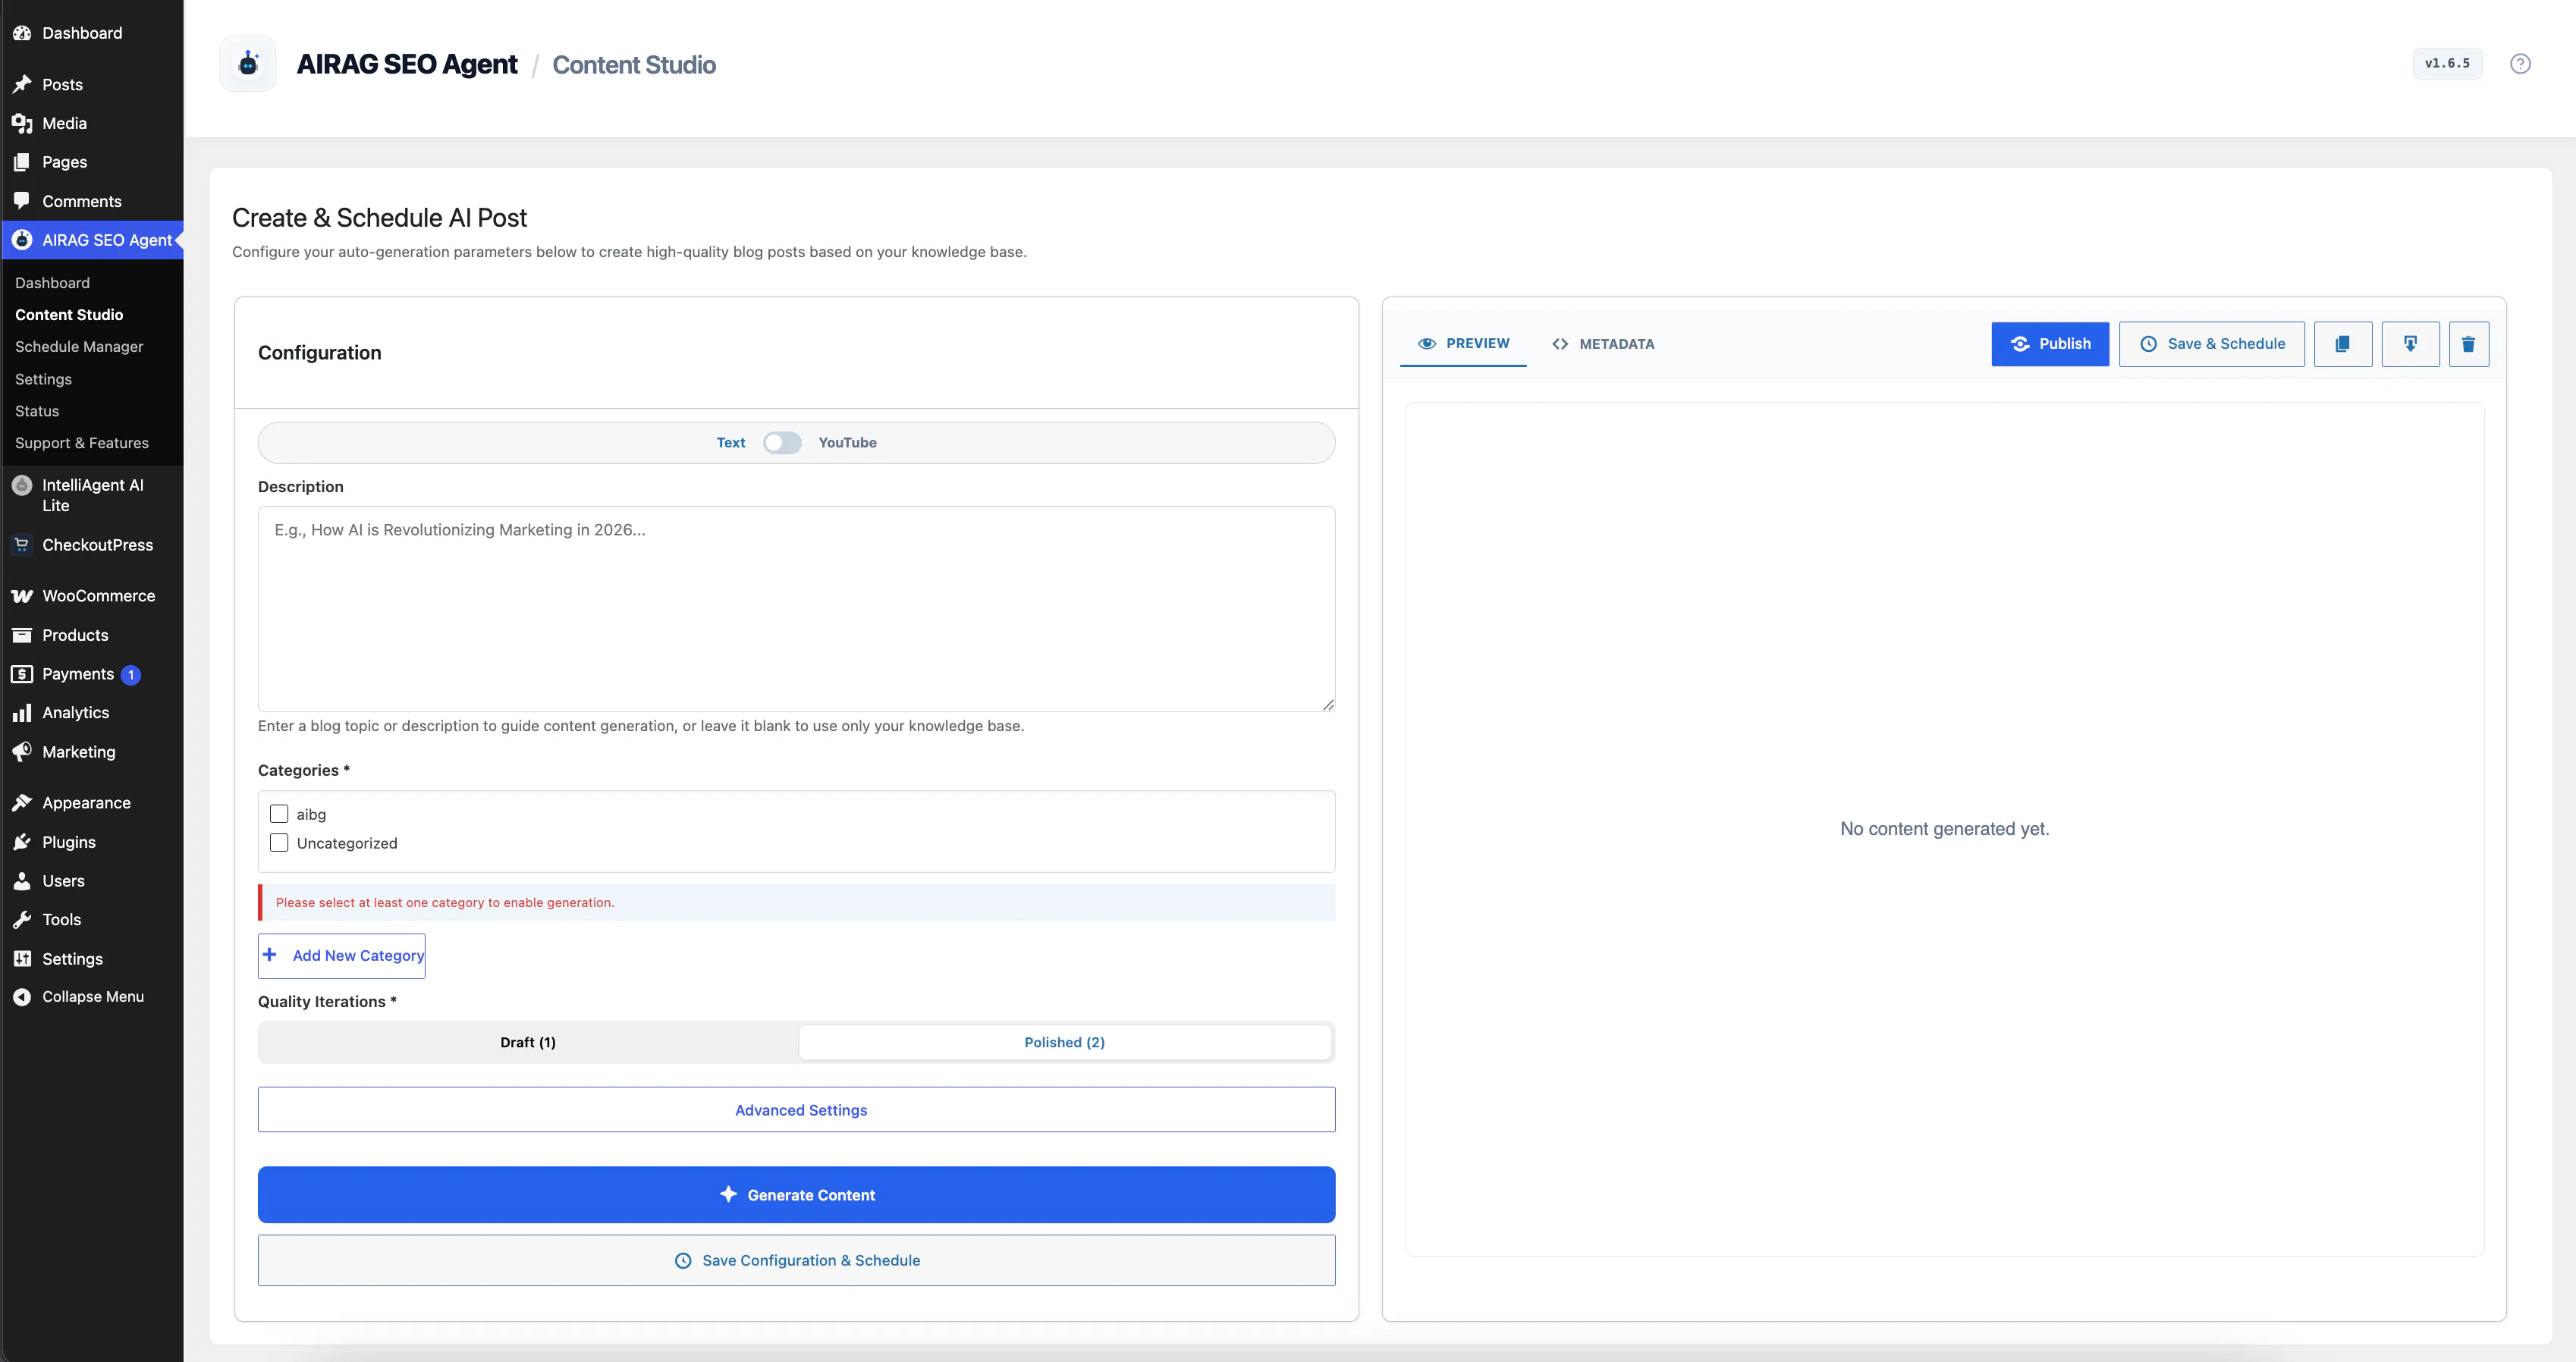2576x1362 pixels.
Task: Click the CheckoutPress cart icon
Action: 22,545
